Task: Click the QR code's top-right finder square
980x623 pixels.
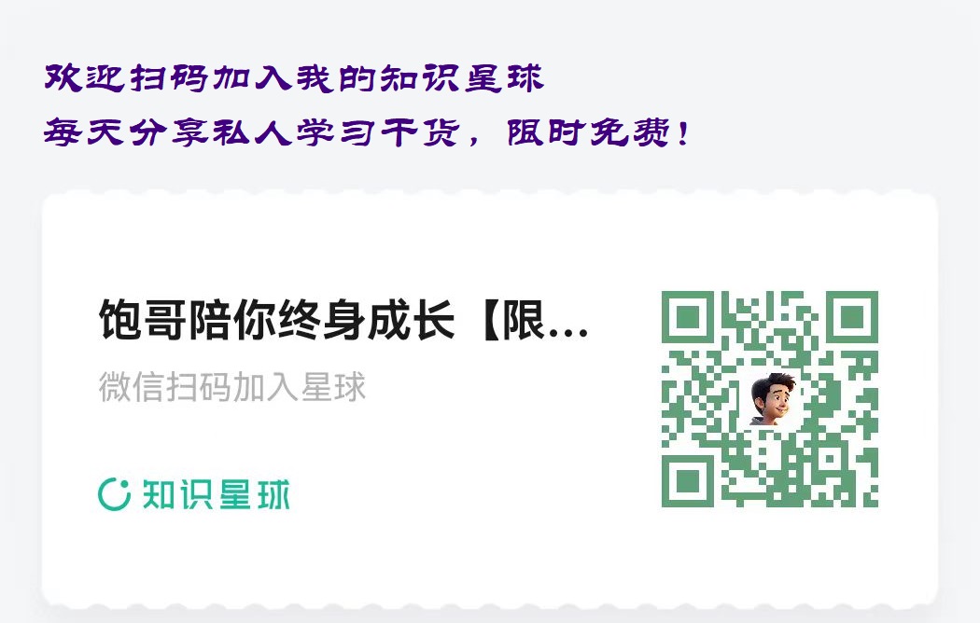Action: click(x=852, y=317)
